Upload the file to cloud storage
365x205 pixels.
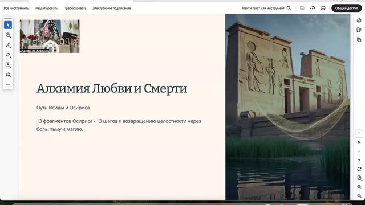click(x=313, y=8)
